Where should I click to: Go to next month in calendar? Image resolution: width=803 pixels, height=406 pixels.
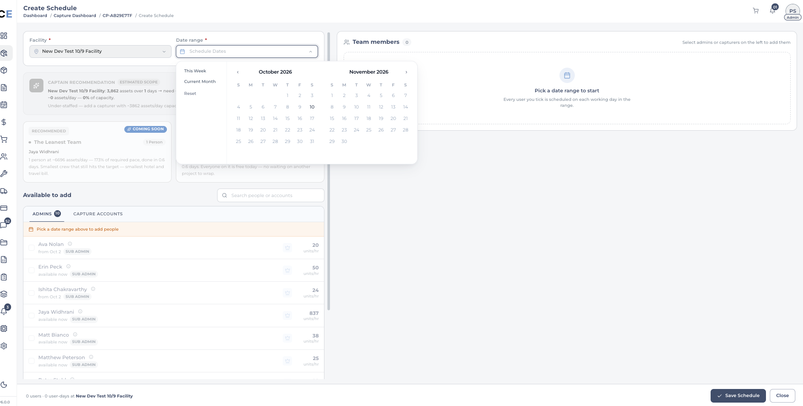click(x=406, y=72)
